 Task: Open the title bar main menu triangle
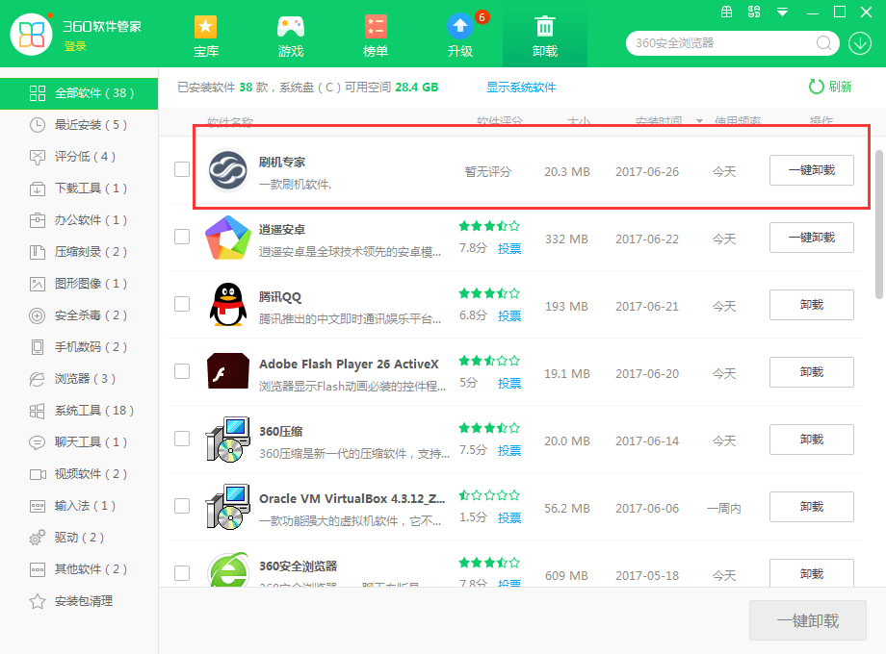(x=782, y=13)
